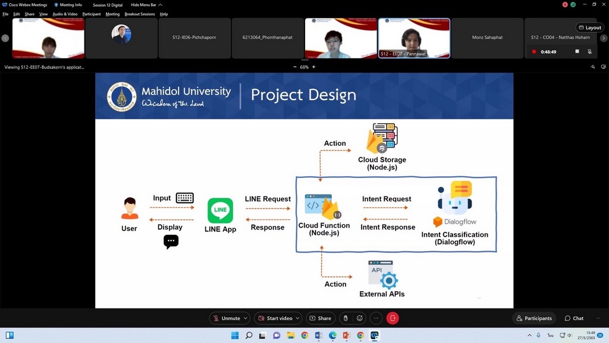
Task: Select S12 - EE07 - Pannawat video thumbnail
Action: (x=414, y=38)
